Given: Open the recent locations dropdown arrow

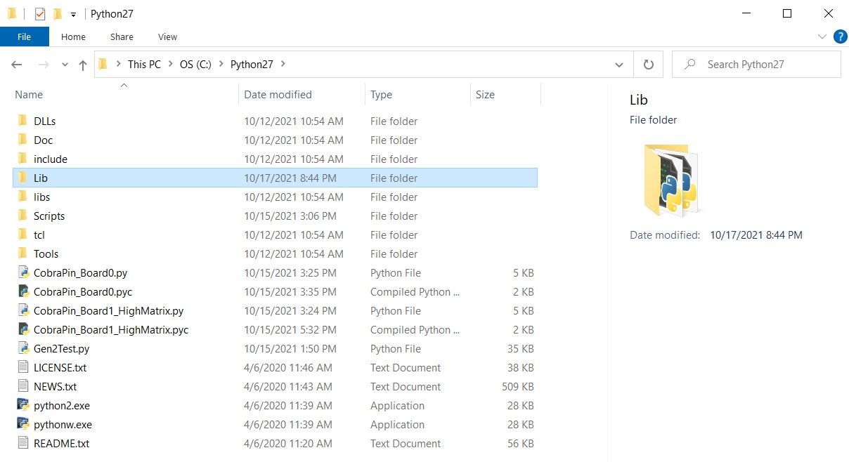Looking at the screenshot, I should [x=65, y=65].
